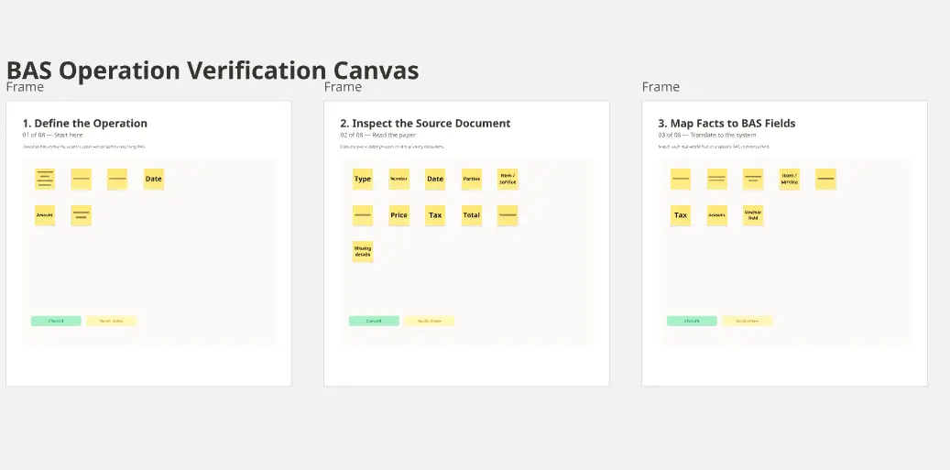Select the Price sticky note
This screenshot has width=950, height=470.
coord(399,215)
